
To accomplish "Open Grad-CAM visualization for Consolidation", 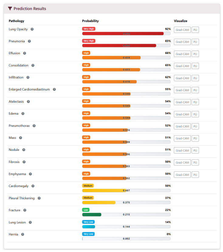I will coord(182,66).
